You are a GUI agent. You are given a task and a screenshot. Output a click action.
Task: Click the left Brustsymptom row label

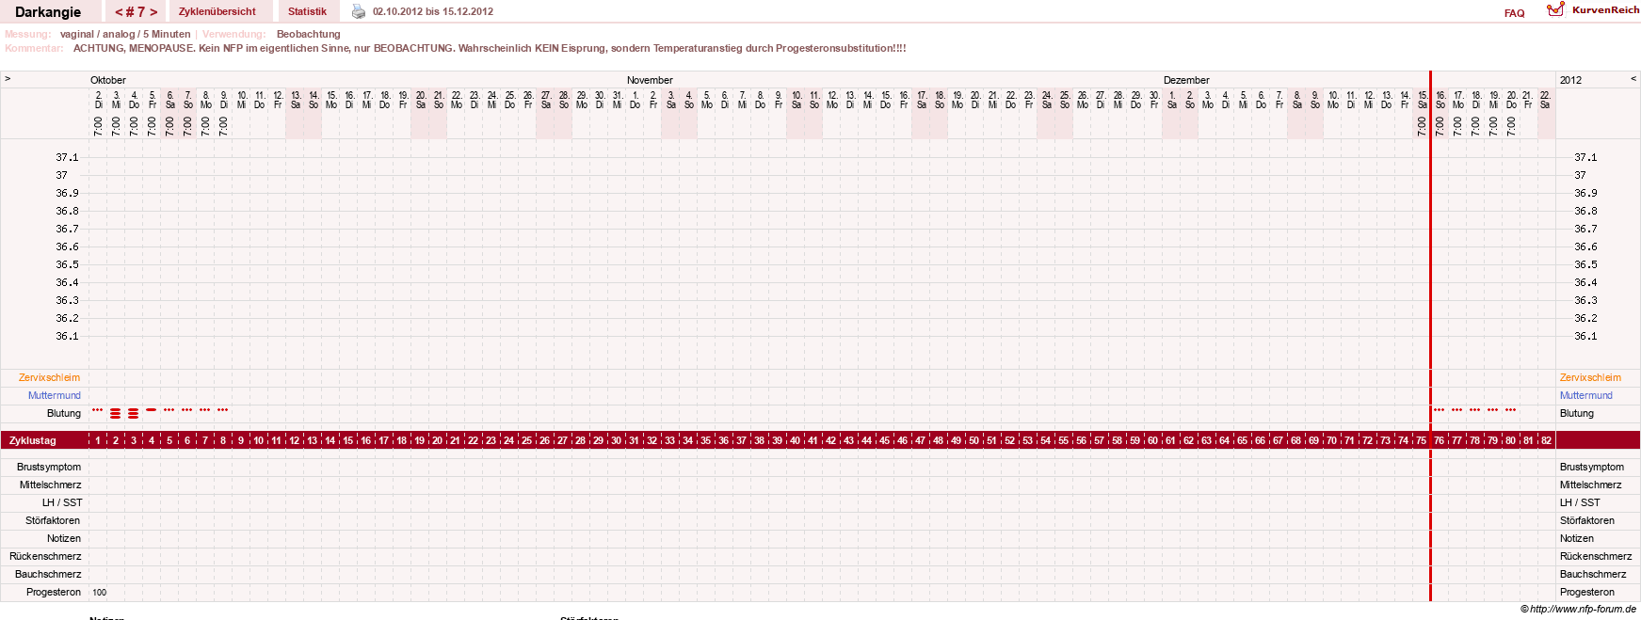49,467
